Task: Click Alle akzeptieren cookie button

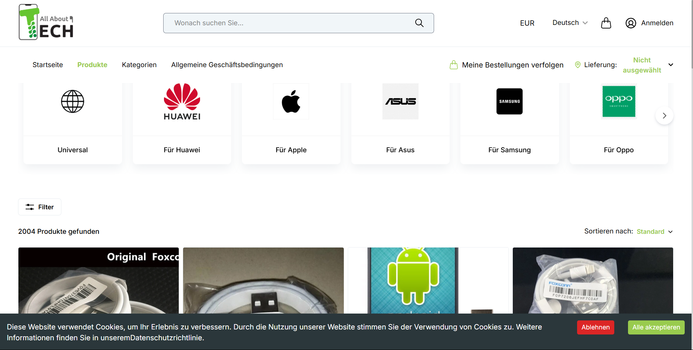Action: [x=656, y=327]
